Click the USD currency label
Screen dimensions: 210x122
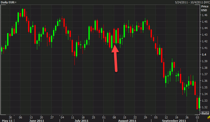(204, 10)
